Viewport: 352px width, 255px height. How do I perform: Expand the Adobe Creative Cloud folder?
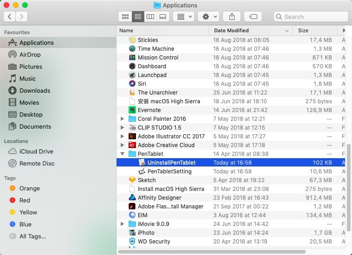point(123,145)
